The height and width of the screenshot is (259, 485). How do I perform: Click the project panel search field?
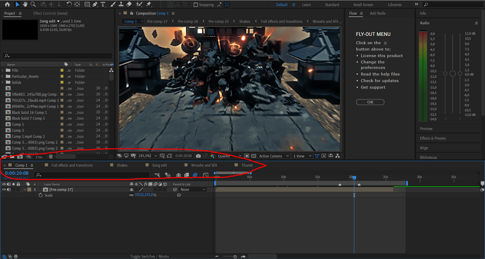click(57, 56)
